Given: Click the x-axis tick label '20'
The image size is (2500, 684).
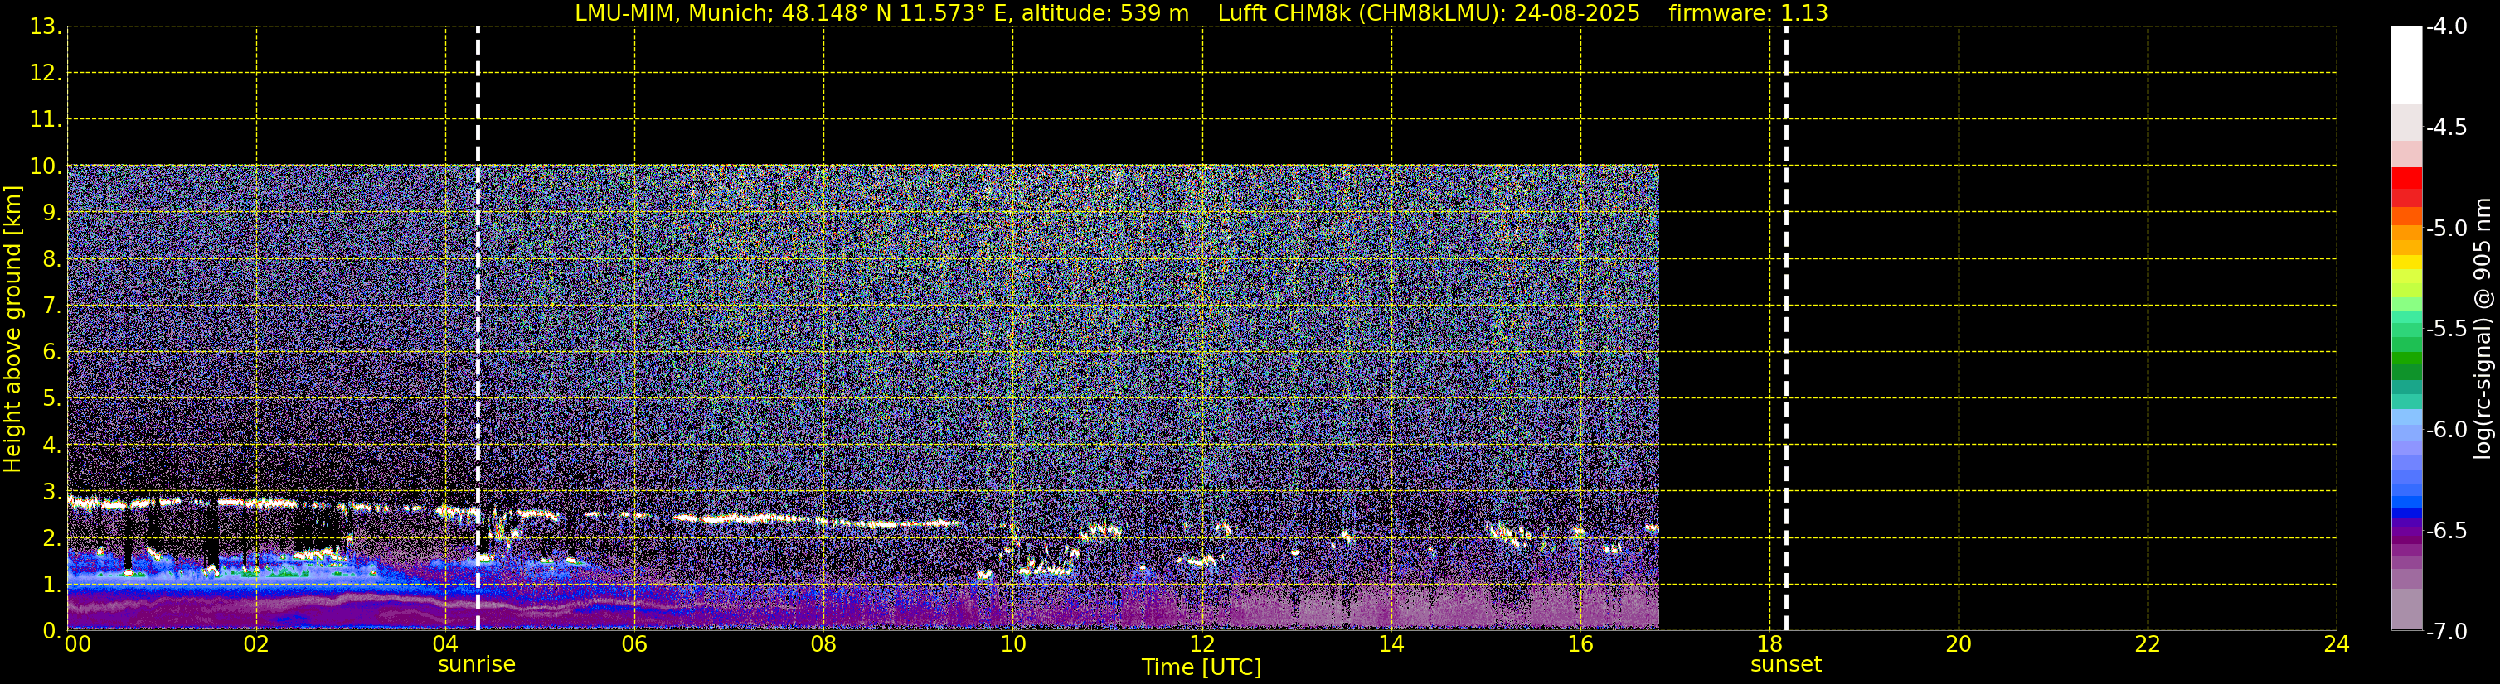Looking at the screenshot, I should pyautogui.click(x=1959, y=644).
